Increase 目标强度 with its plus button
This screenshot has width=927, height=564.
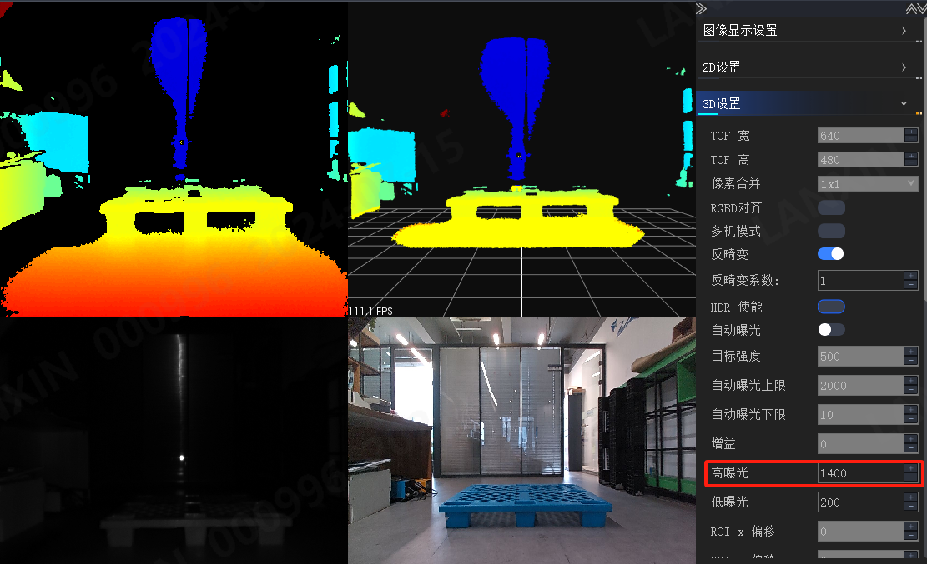click(911, 352)
